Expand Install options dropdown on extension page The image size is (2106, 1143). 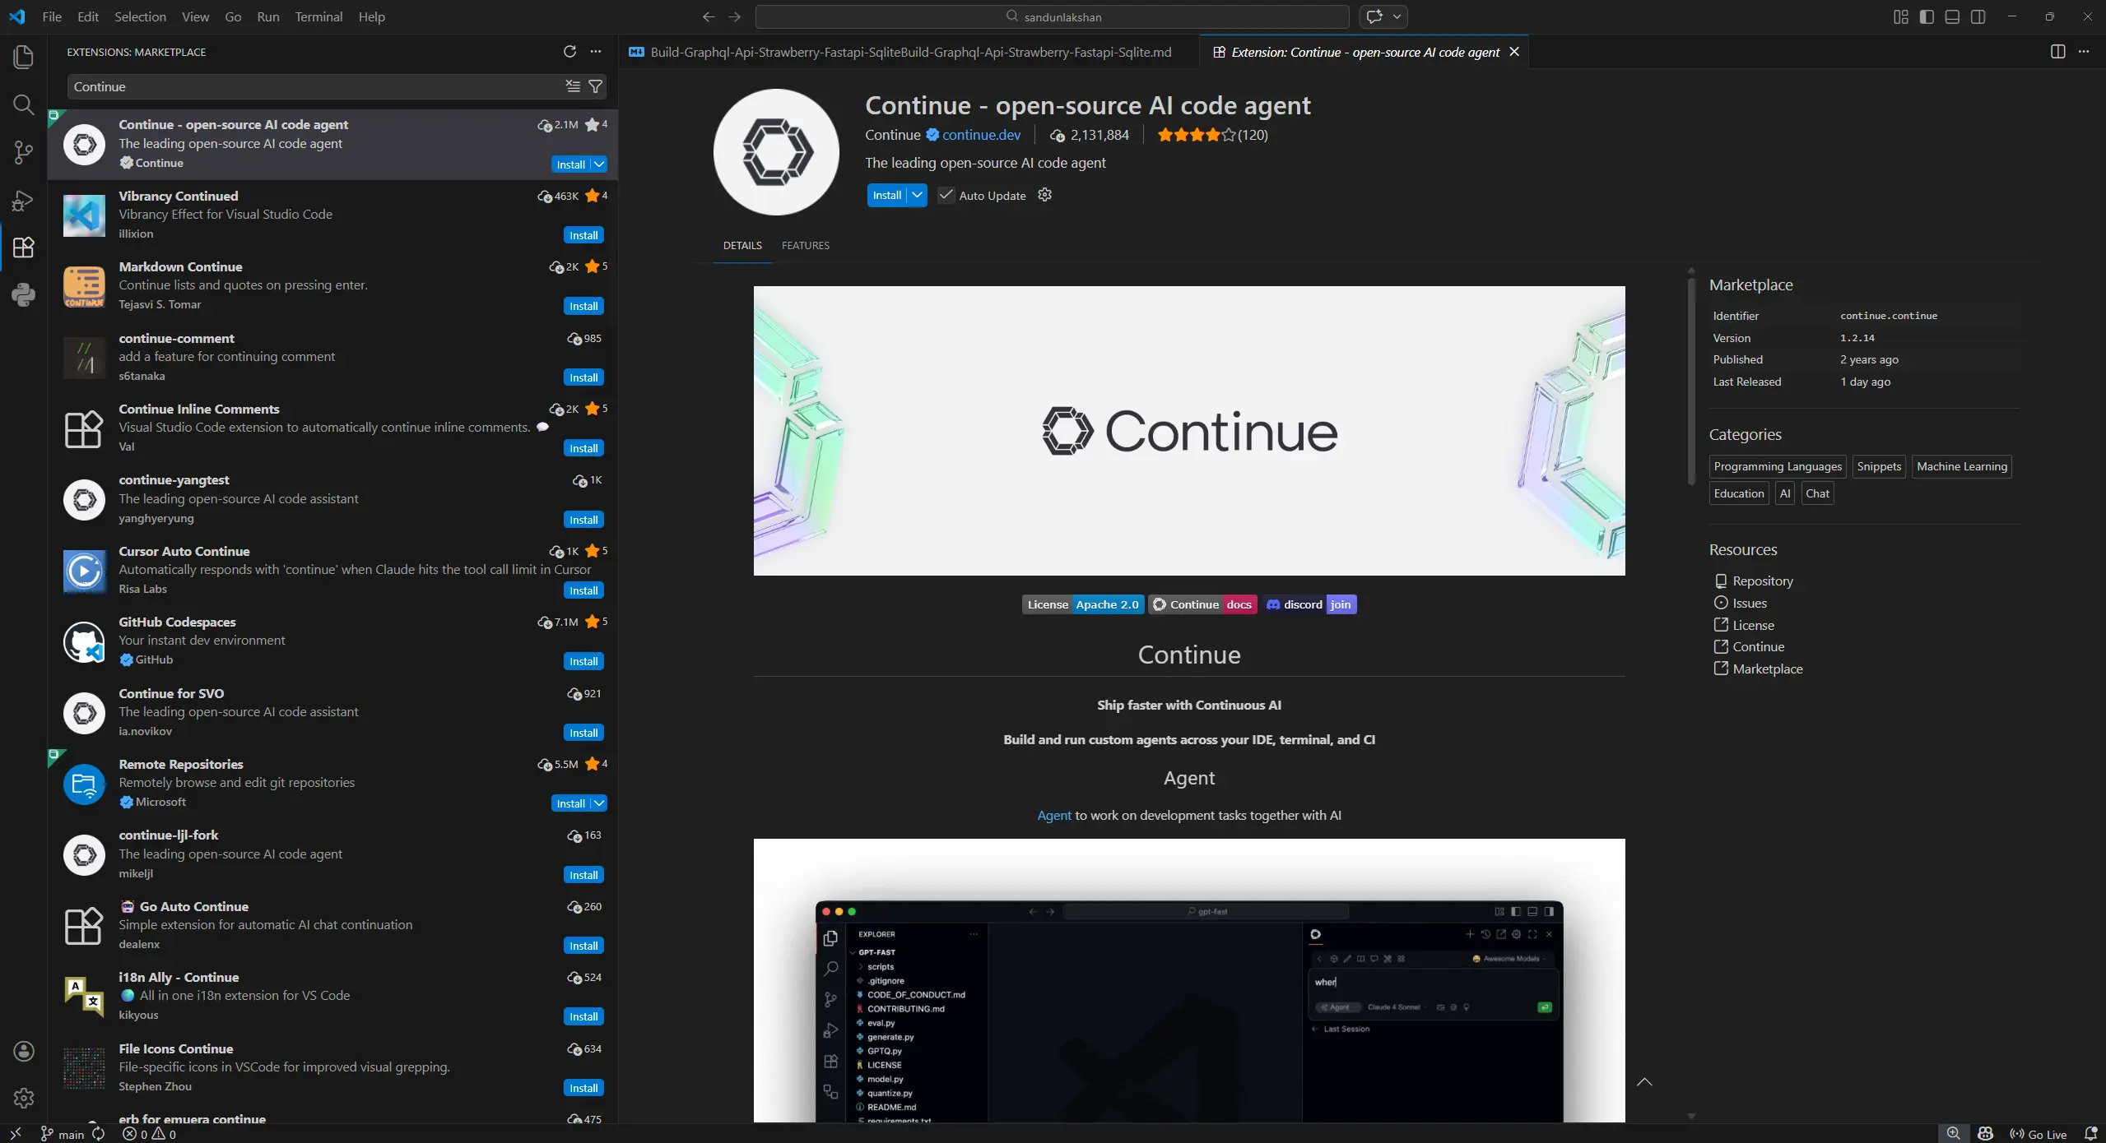tap(917, 195)
